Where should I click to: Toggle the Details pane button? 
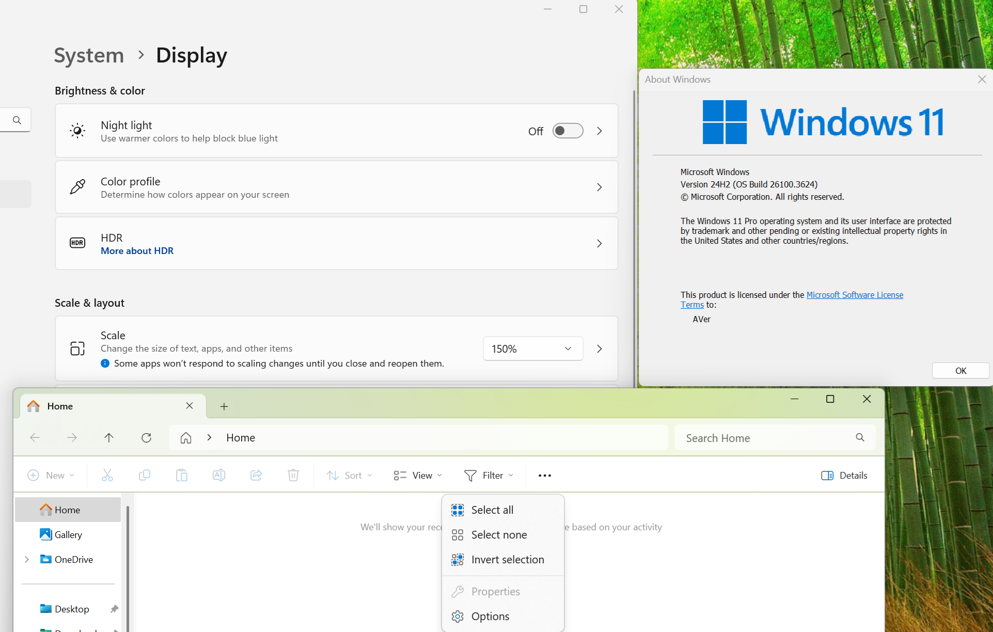[844, 475]
